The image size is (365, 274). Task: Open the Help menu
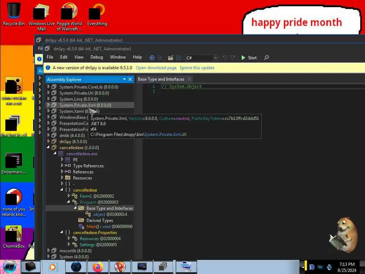tap(137, 57)
